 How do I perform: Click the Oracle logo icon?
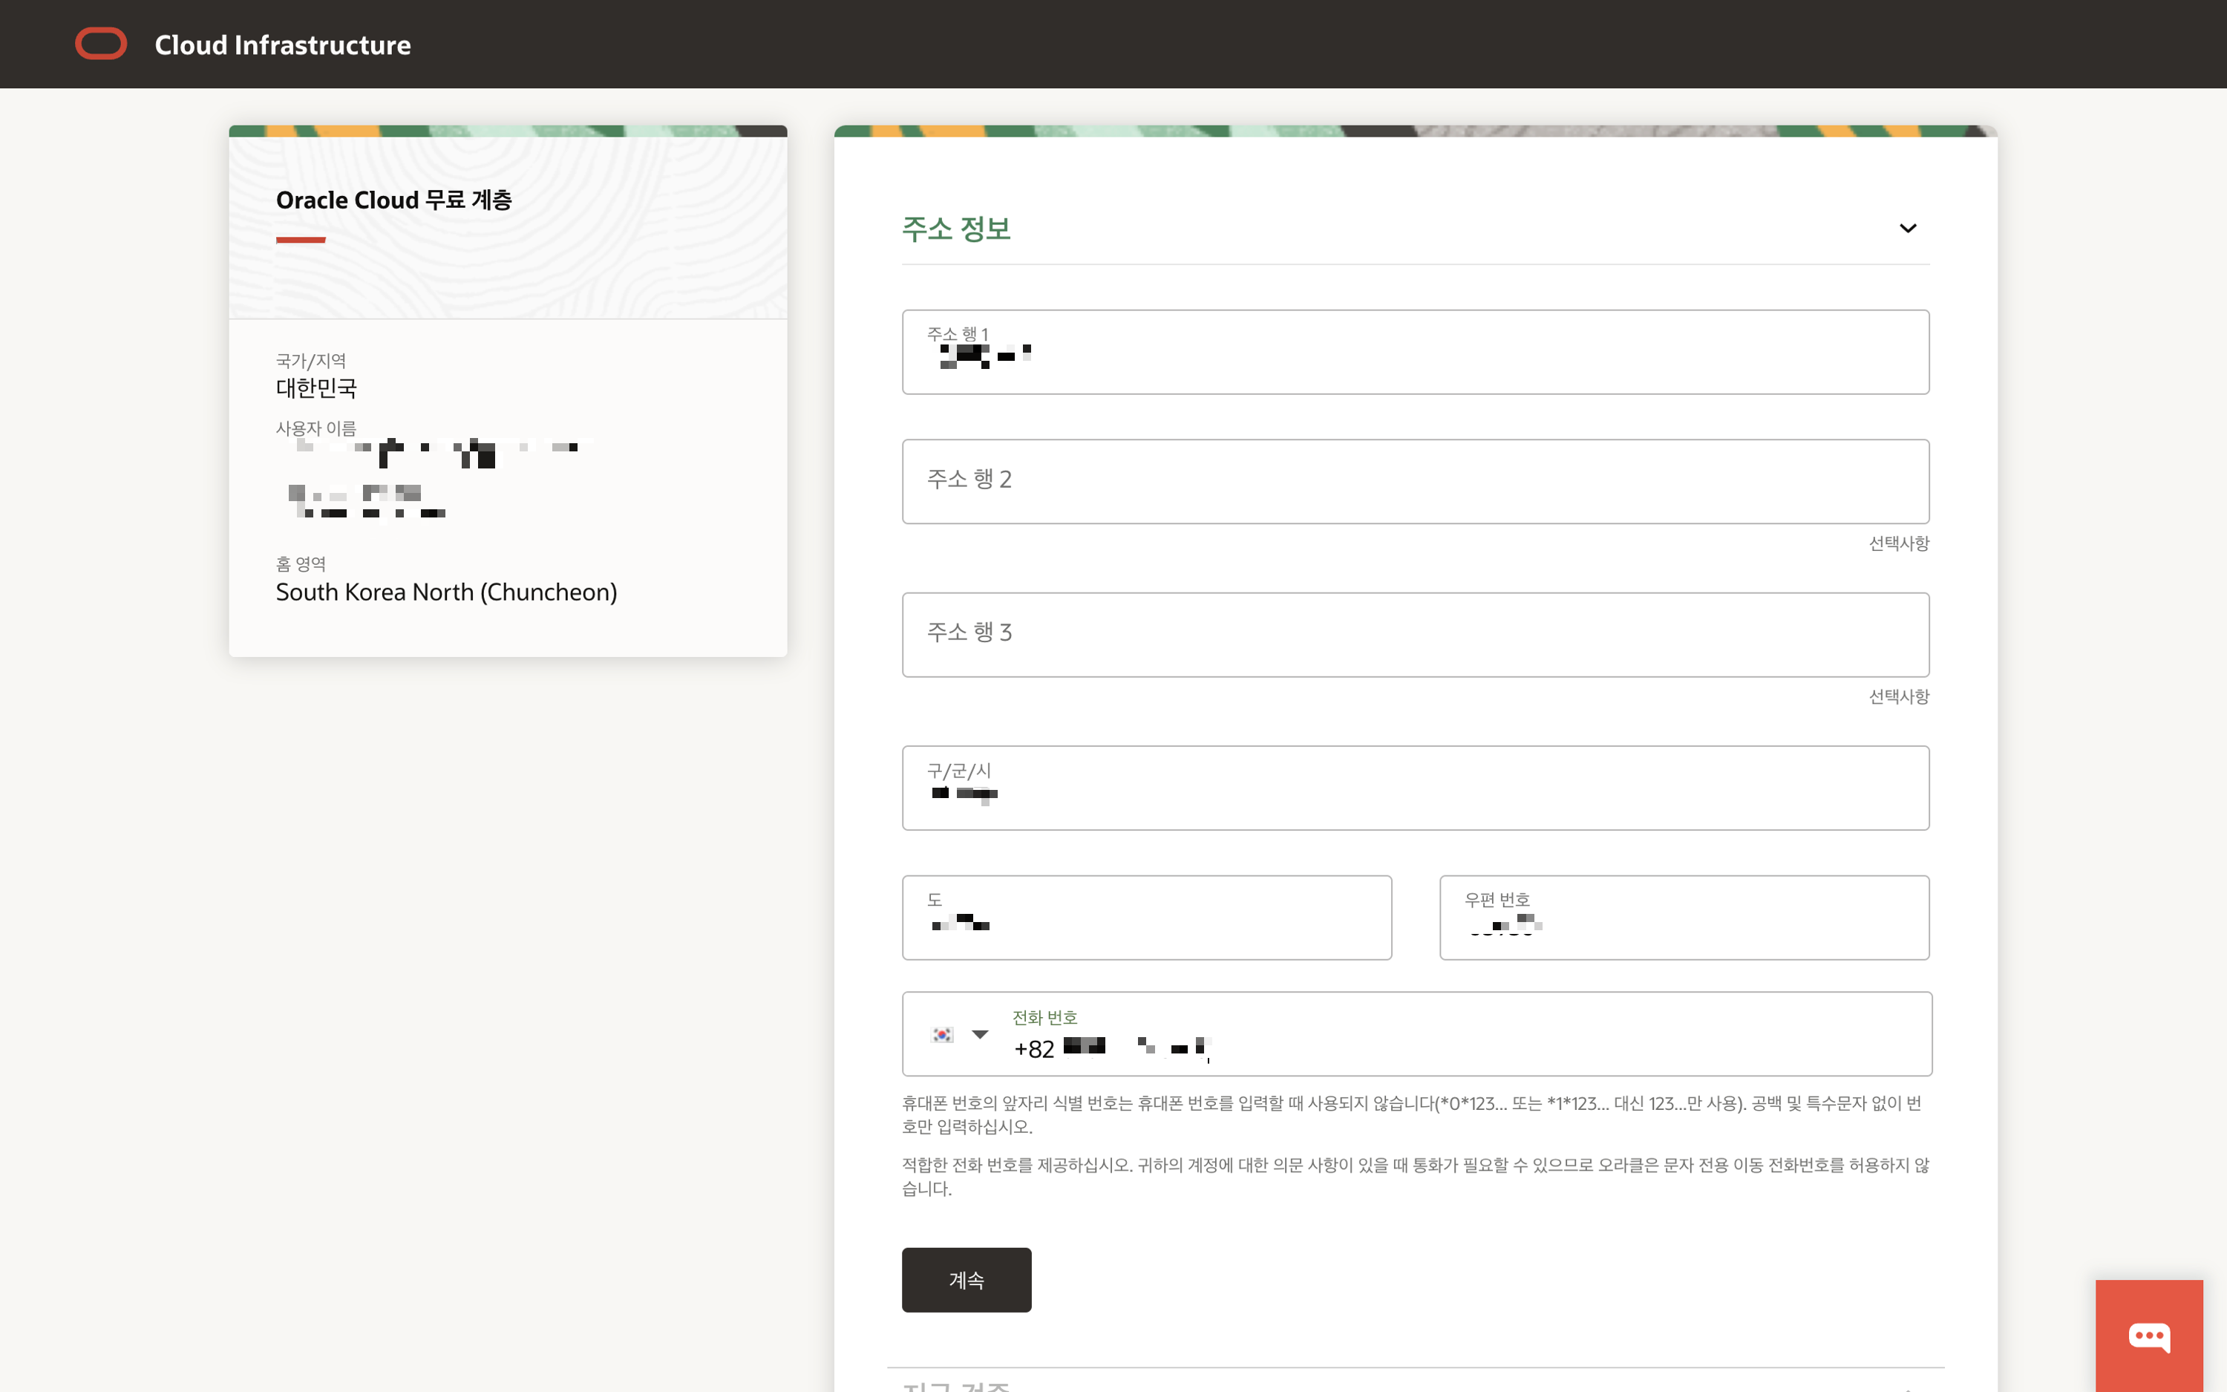coord(101,45)
